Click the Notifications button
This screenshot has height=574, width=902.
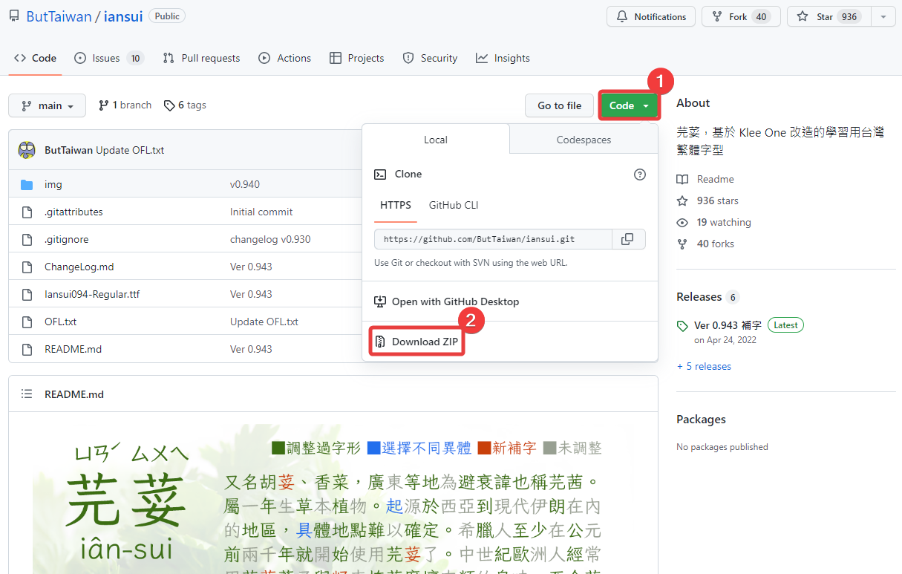point(651,16)
